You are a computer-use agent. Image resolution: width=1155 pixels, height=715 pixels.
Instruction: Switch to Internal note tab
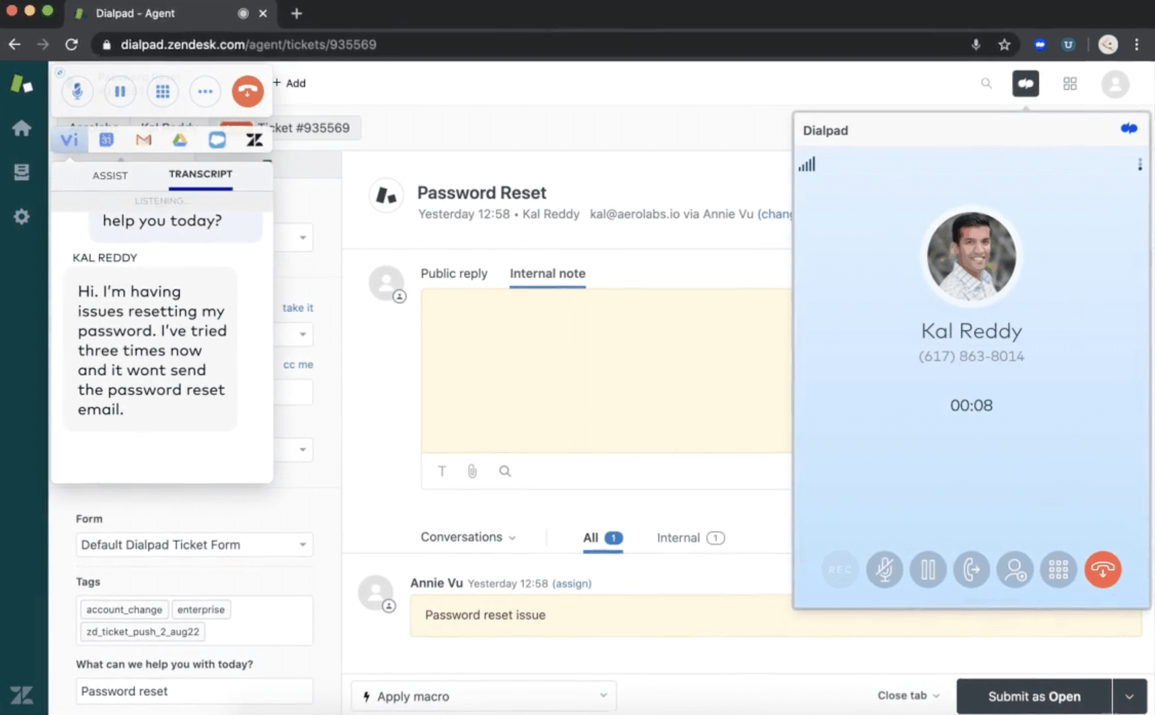[547, 274]
